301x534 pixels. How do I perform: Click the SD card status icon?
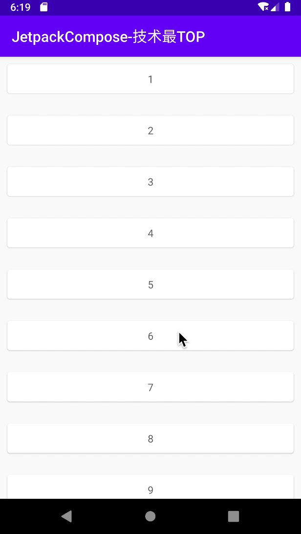(x=43, y=7)
